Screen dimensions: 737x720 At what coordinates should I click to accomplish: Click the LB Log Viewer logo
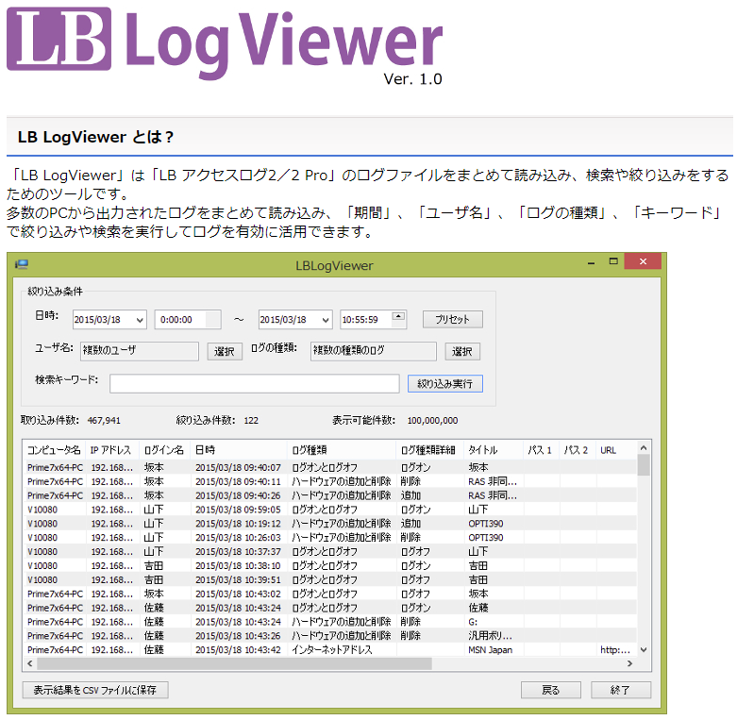[225, 42]
